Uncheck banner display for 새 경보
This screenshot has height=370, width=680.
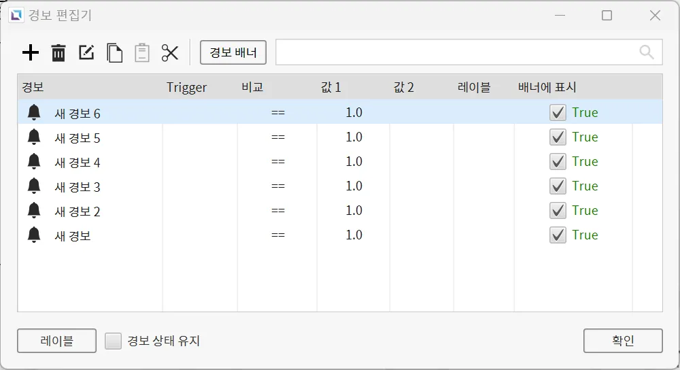point(558,235)
